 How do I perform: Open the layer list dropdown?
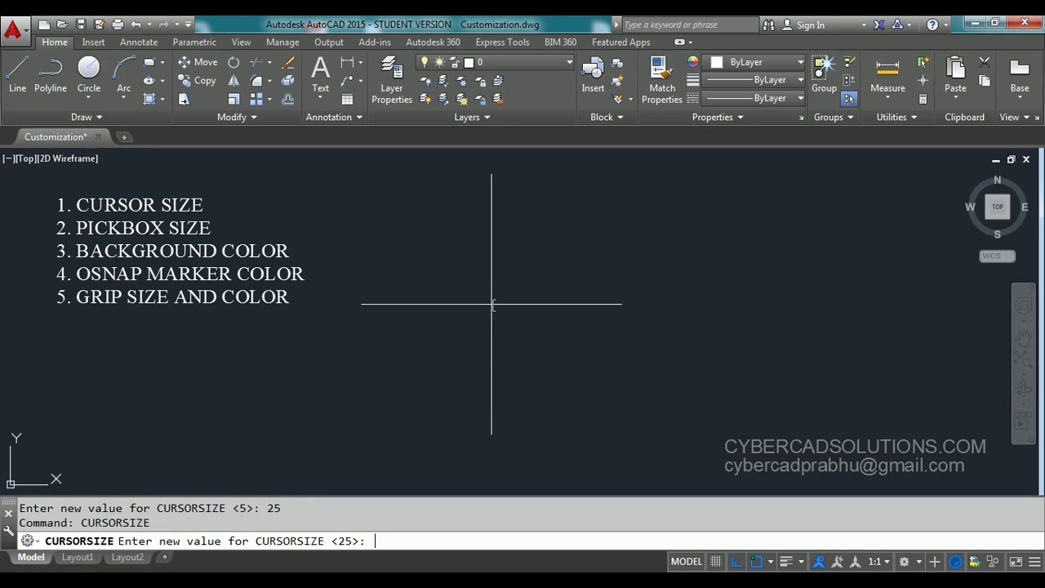coord(496,62)
